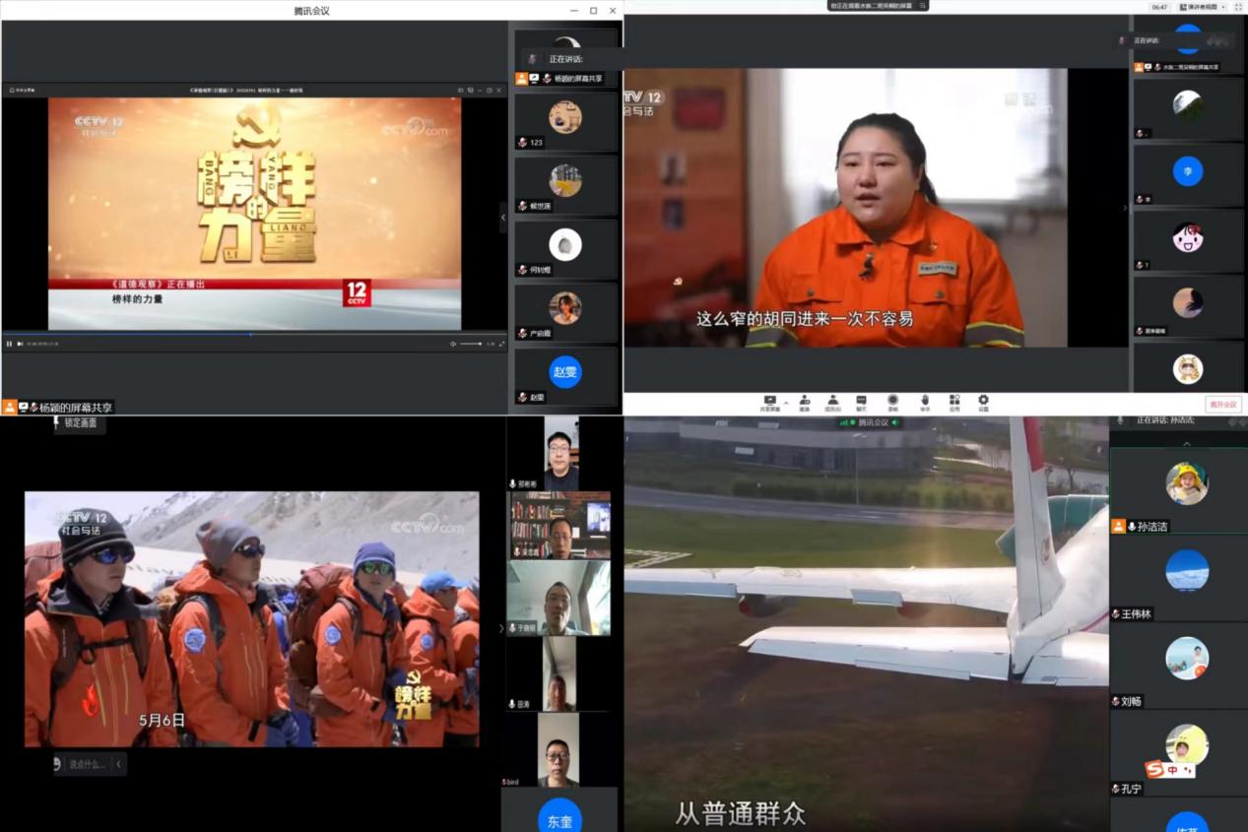Toggle fullscreen in the video player
This screenshot has width=1248, height=832.
coord(501,344)
